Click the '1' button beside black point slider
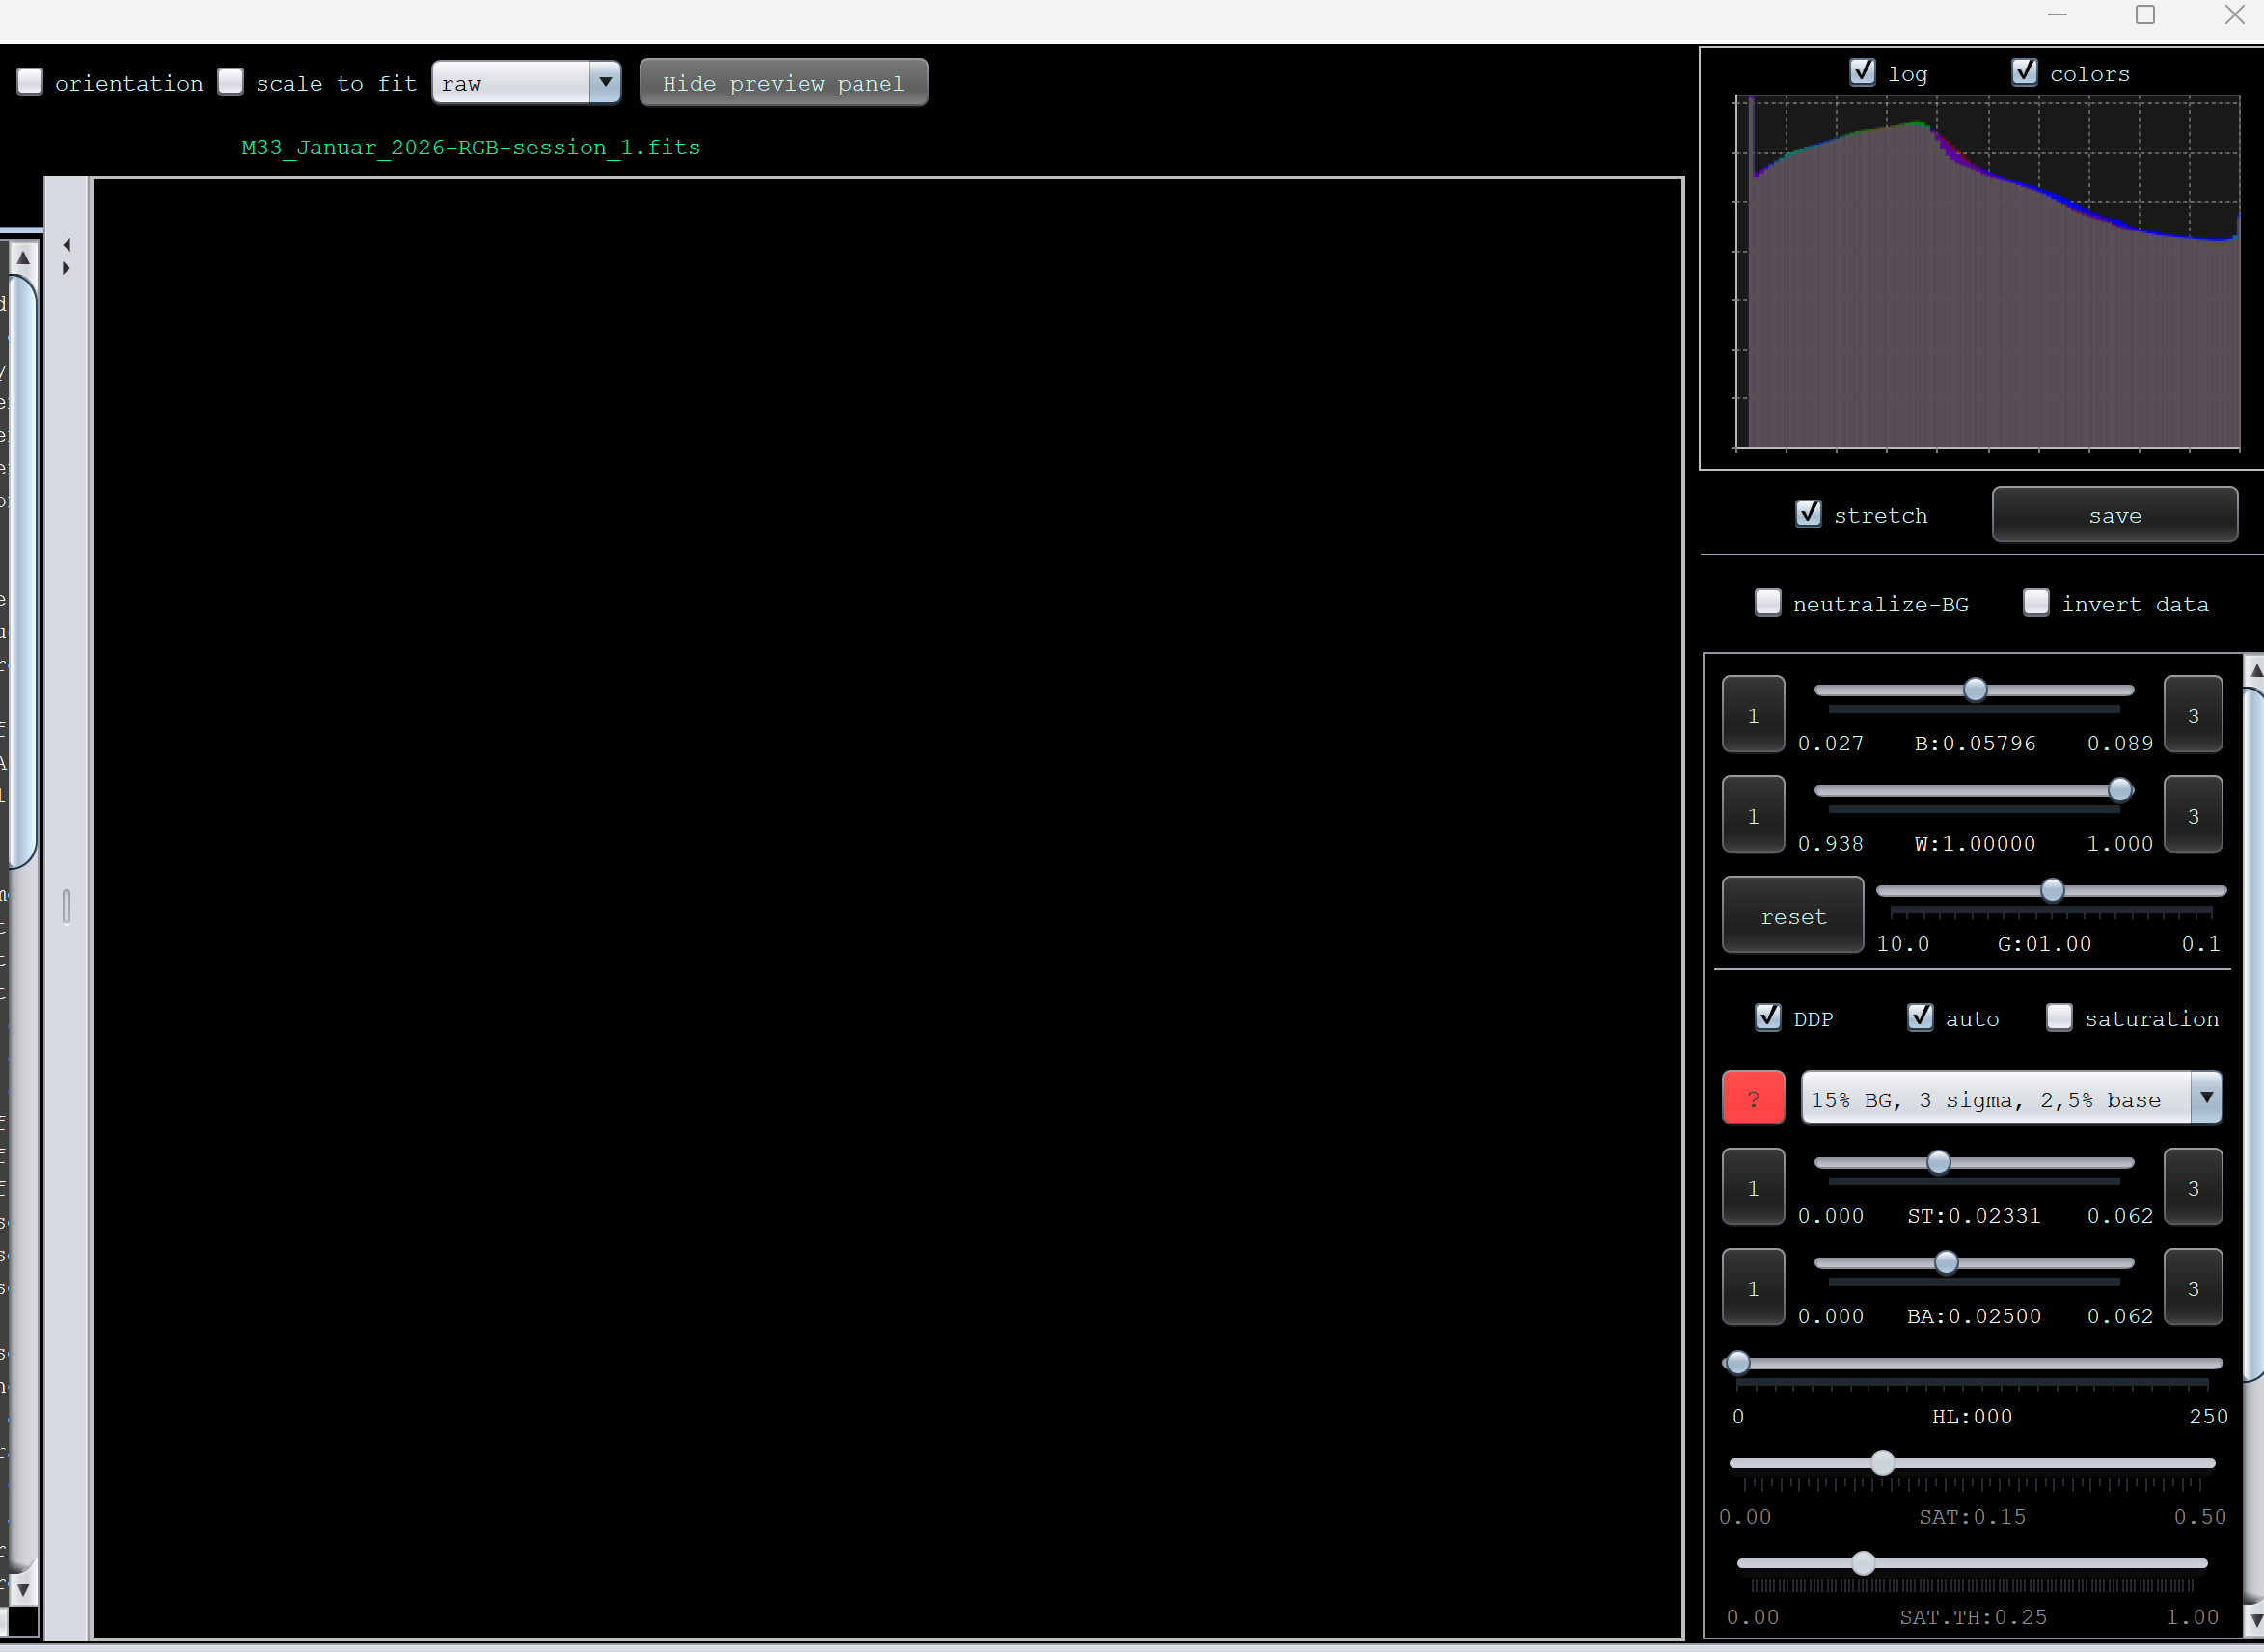The height and width of the screenshot is (1652, 2264). (x=1752, y=715)
